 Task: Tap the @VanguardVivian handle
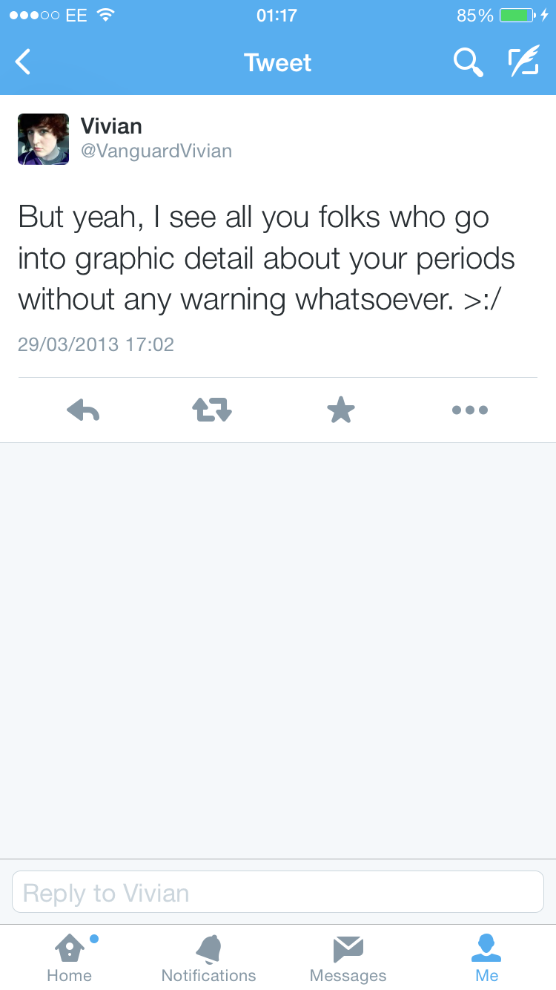(156, 151)
